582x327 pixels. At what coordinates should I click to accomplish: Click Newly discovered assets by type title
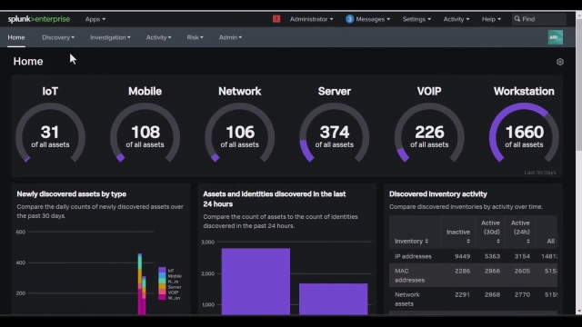coord(72,193)
